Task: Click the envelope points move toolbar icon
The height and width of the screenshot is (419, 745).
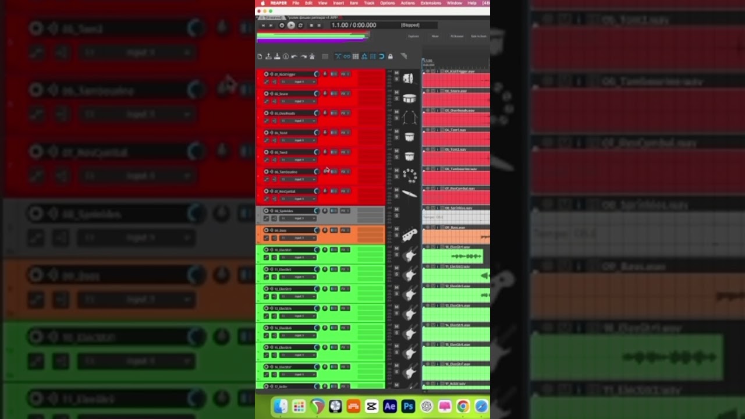Action: click(364, 56)
